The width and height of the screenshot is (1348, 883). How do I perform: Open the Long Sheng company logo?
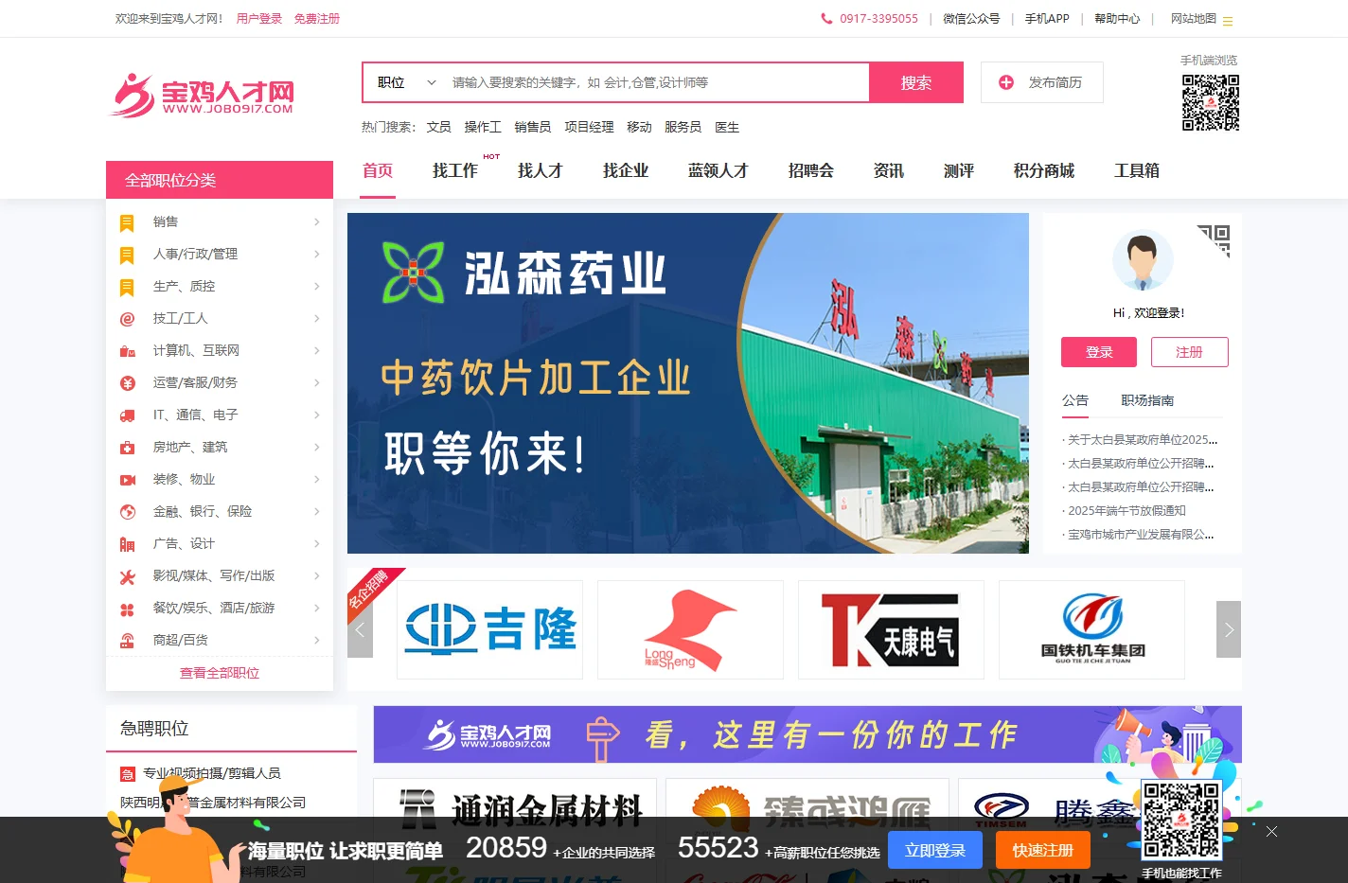pyautogui.click(x=690, y=629)
